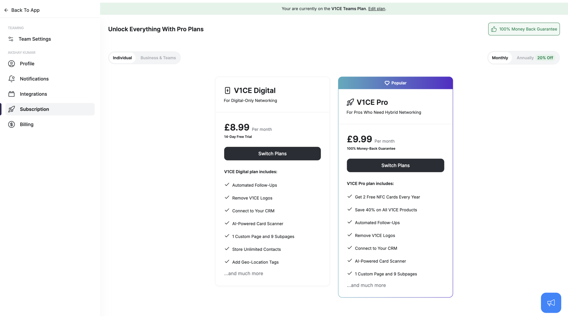Image resolution: width=568 pixels, height=319 pixels.
Task: Open the Notifications icon
Action: click(x=11, y=79)
